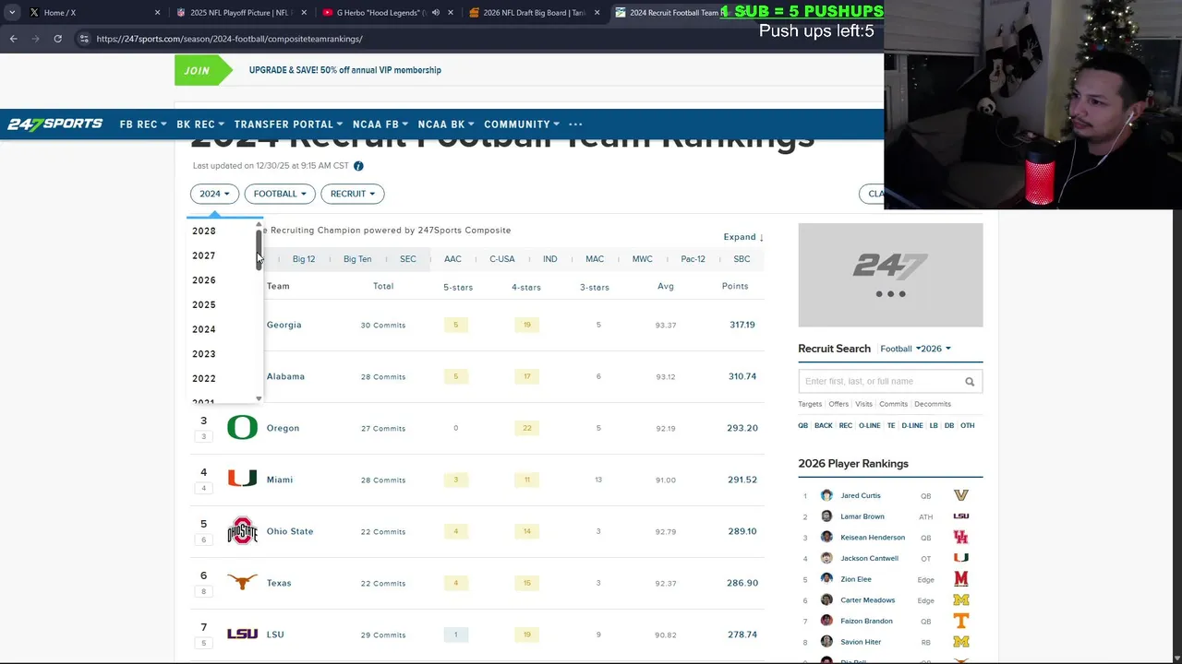Click the Miami U logo in rankings

[242, 480]
